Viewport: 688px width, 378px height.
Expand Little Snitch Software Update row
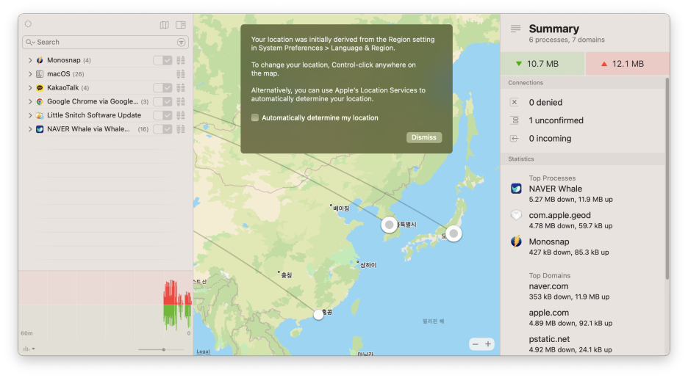(30, 115)
